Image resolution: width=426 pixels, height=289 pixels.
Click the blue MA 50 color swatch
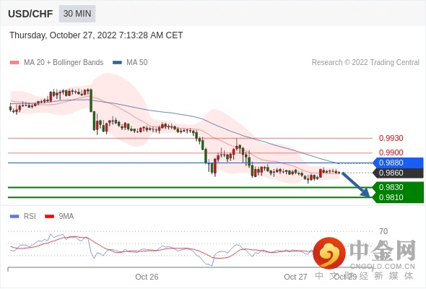pyautogui.click(x=118, y=63)
